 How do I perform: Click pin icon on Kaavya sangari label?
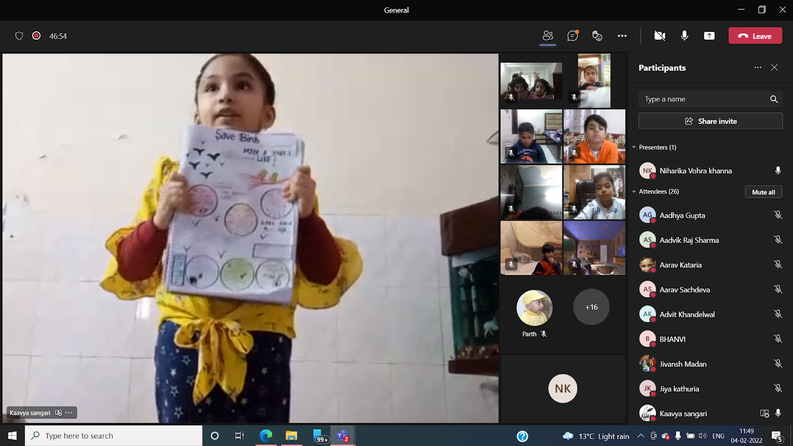[x=58, y=412]
